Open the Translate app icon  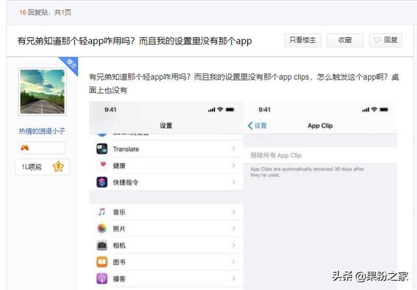tap(102, 149)
